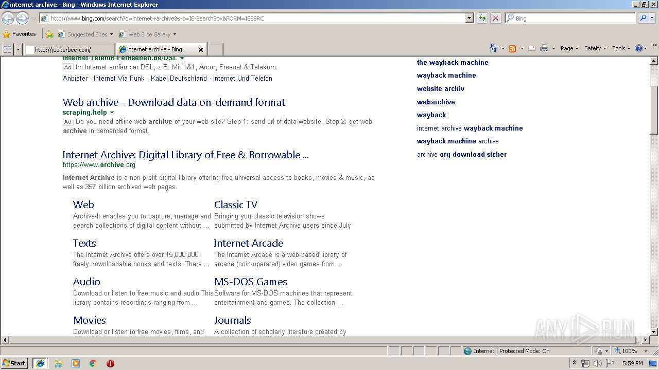Open Suggested Sites in favorites bar
Image resolution: width=659 pixels, height=370 pixels.
[x=85, y=34]
